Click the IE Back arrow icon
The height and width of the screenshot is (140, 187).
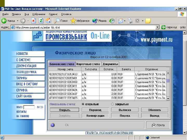click(x=4, y=21)
